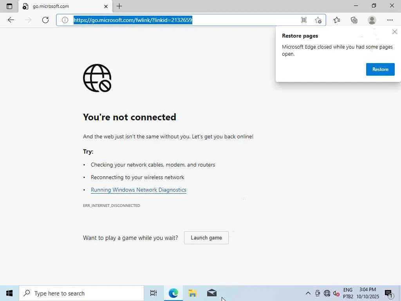This screenshot has height=301, width=401.
Task: Select the go.microsoft.com tab
Action: coord(65,6)
